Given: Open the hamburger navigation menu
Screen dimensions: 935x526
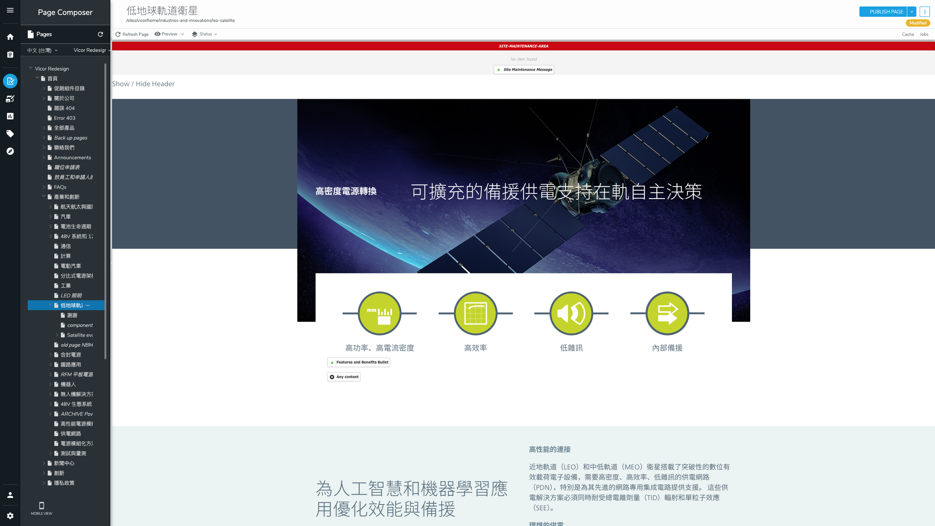Looking at the screenshot, I should click(x=10, y=10).
